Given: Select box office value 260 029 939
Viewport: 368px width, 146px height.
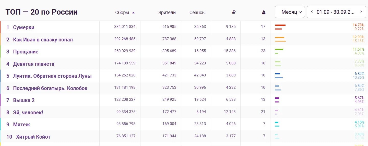Looking at the screenshot, I should tap(125, 51).
